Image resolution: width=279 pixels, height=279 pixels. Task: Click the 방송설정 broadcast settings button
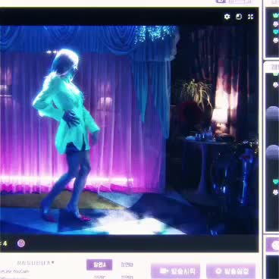tap(231, 271)
